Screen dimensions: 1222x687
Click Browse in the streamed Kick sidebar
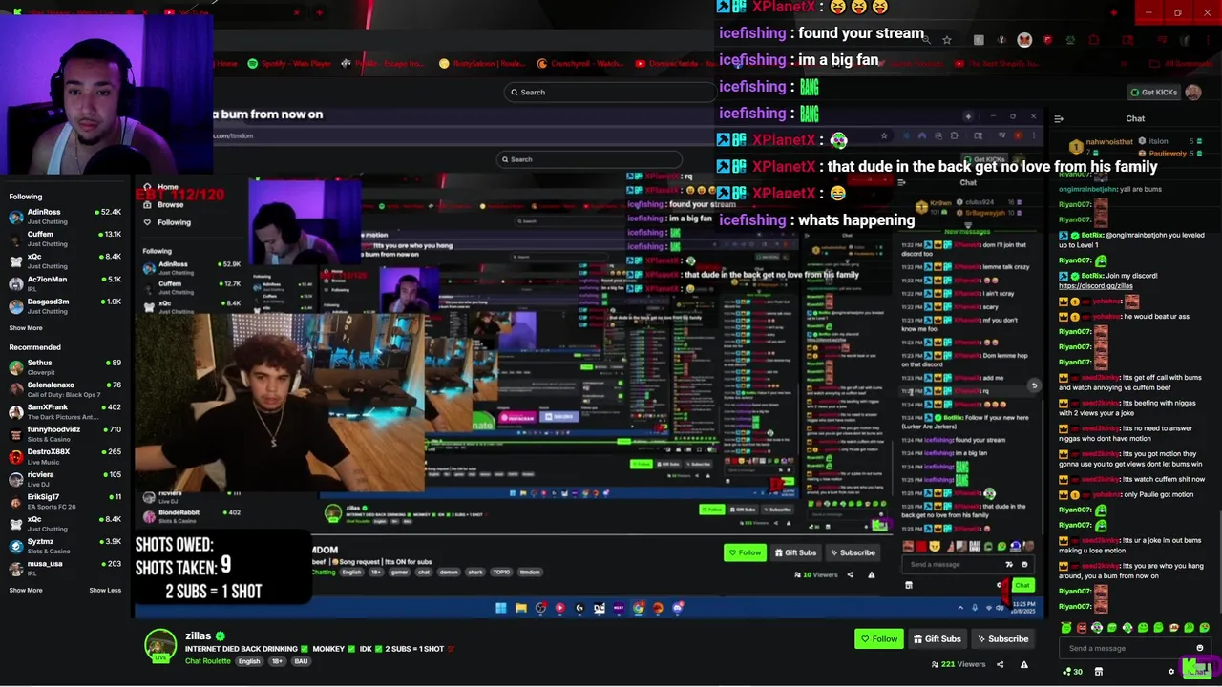163,204
